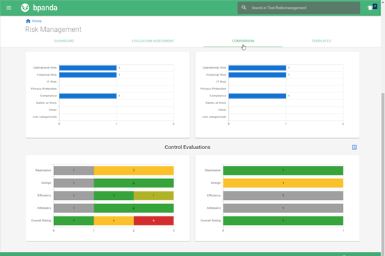The height and width of the screenshot is (256, 385).
Task: Click the vertical page scrollbar
Action: click(383, 172)
